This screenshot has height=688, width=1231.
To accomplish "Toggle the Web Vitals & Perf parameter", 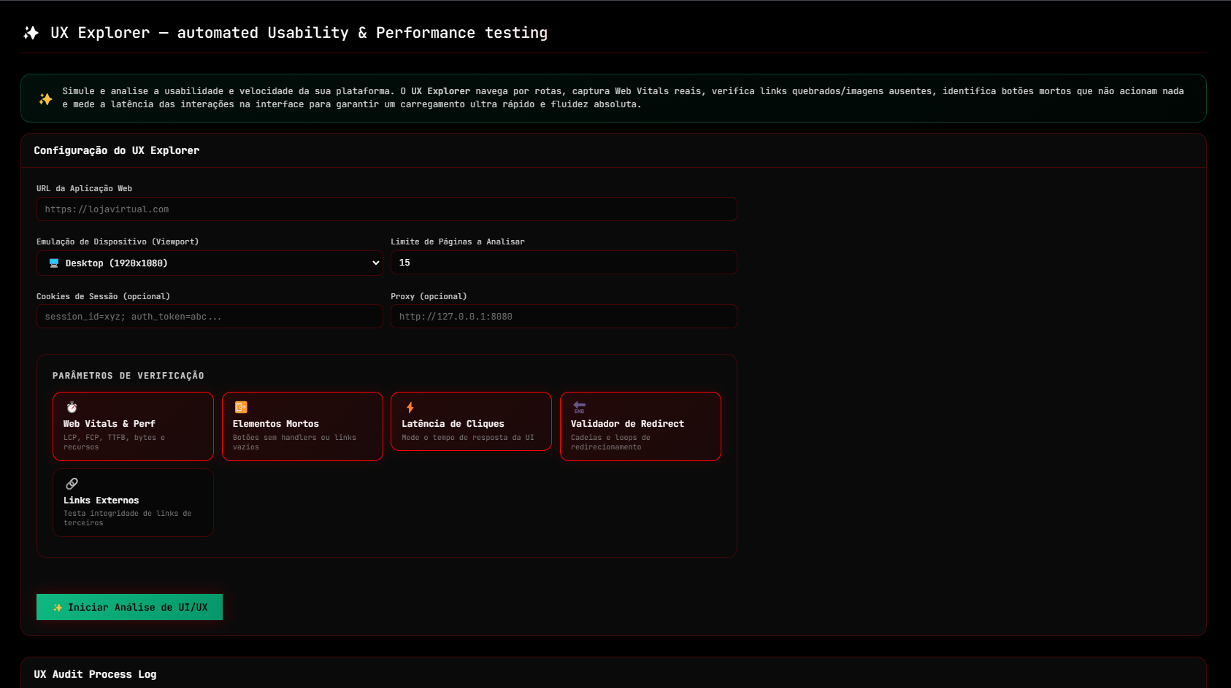I will pyautogui.click(x=133, y=427).
